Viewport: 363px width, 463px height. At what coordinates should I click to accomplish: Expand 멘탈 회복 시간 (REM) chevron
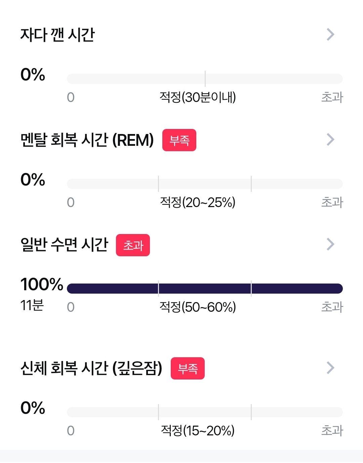point(331,139)
